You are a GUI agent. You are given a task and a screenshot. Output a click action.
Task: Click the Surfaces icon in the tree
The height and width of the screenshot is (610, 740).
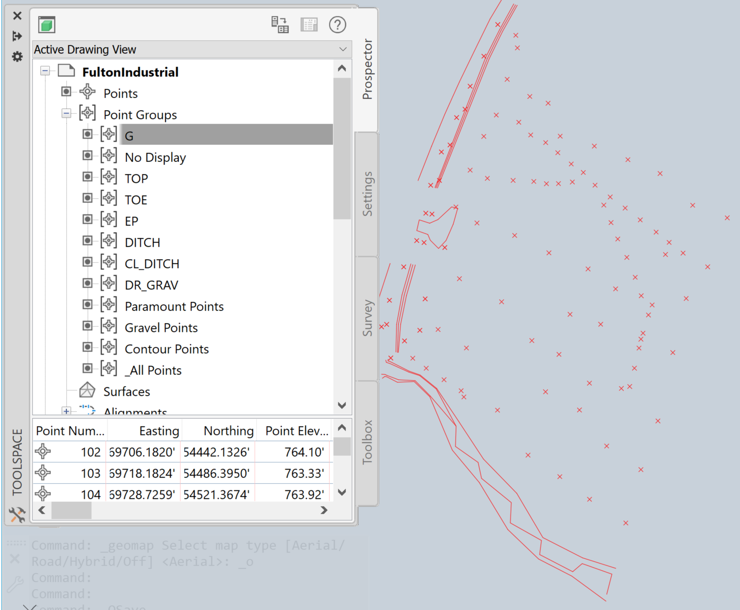pos(87,390)
